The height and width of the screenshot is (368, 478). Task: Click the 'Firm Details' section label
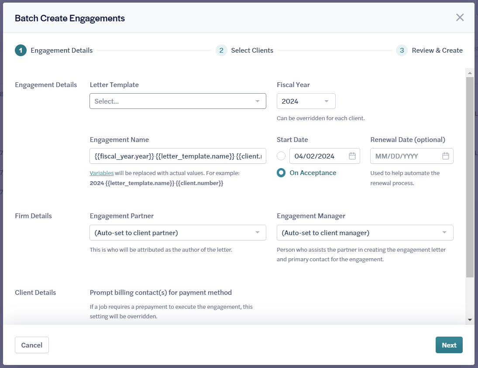(x=33, y=216)
